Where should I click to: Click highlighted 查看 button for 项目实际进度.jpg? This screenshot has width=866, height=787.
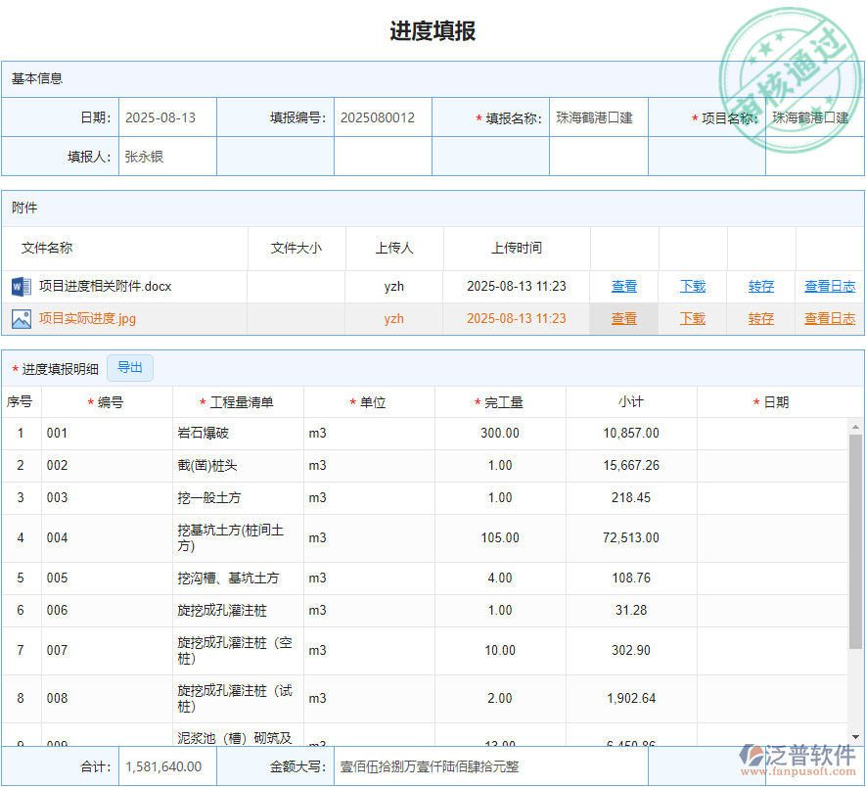tap(623, 318)
